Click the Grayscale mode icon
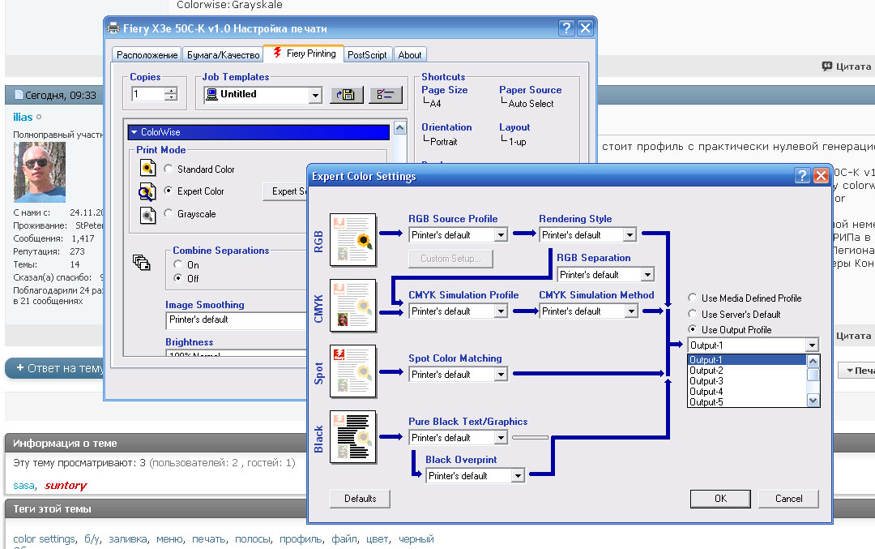875x549 pixels. coord(147,214)
